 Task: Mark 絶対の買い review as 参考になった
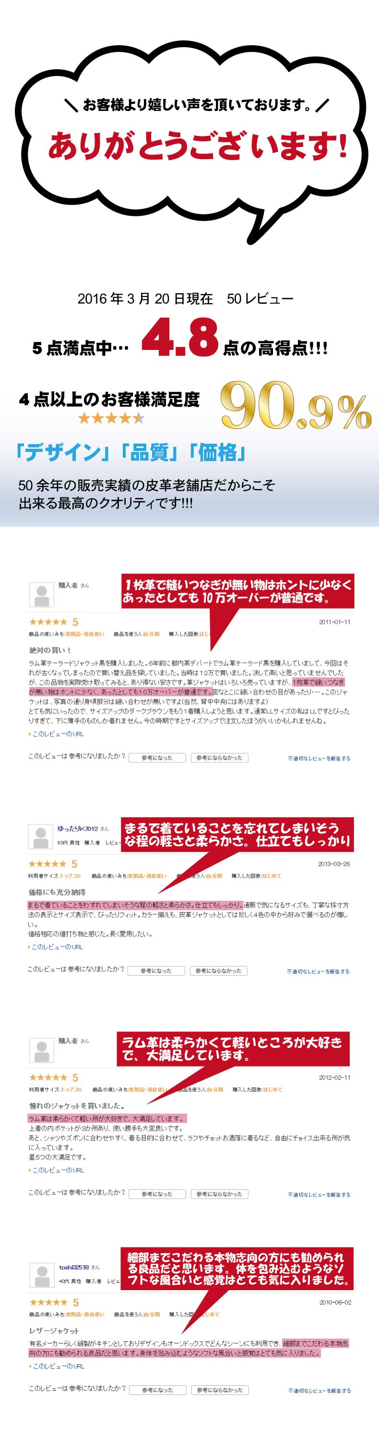157,758
